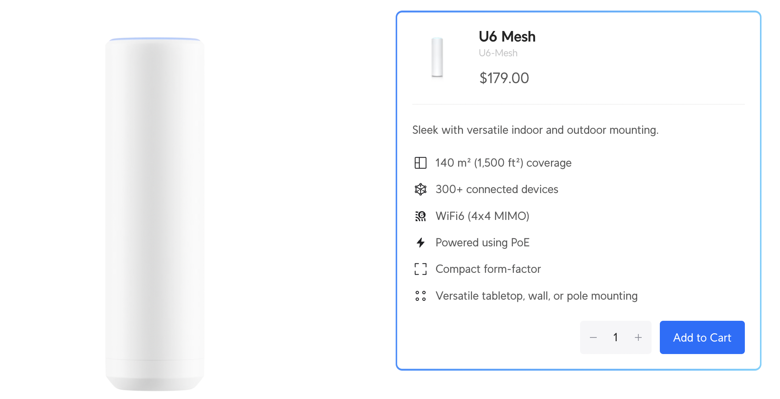Click the U6 Mesh product title
Viewport: 780px width, 399px height.
[x=507, y=37]
